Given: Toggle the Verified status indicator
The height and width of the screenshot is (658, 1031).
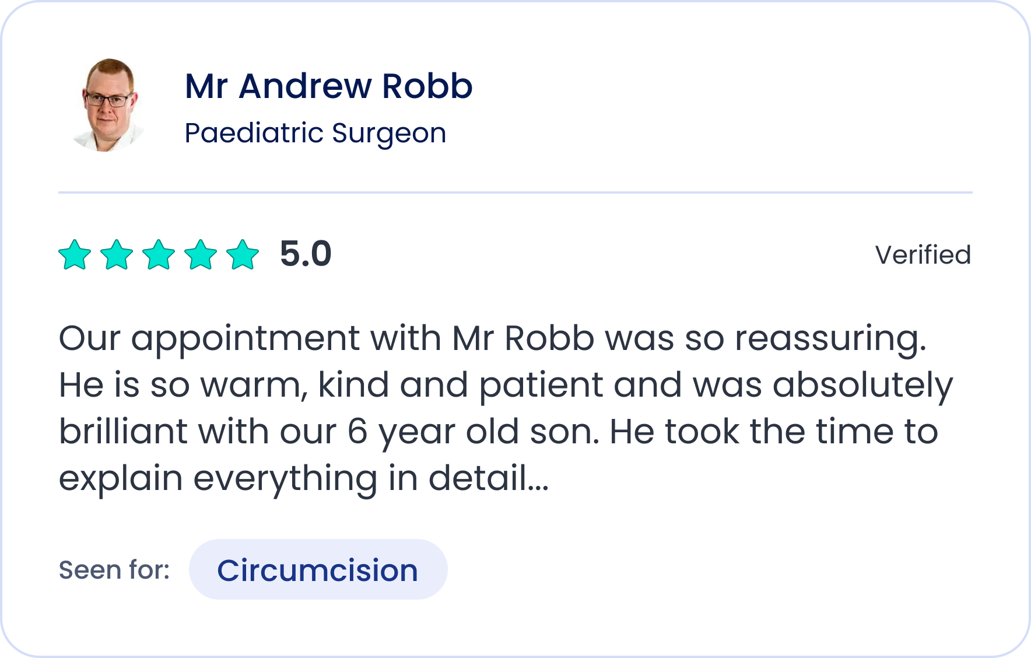Looking at the screenshot, I should (x=923, y=255).
